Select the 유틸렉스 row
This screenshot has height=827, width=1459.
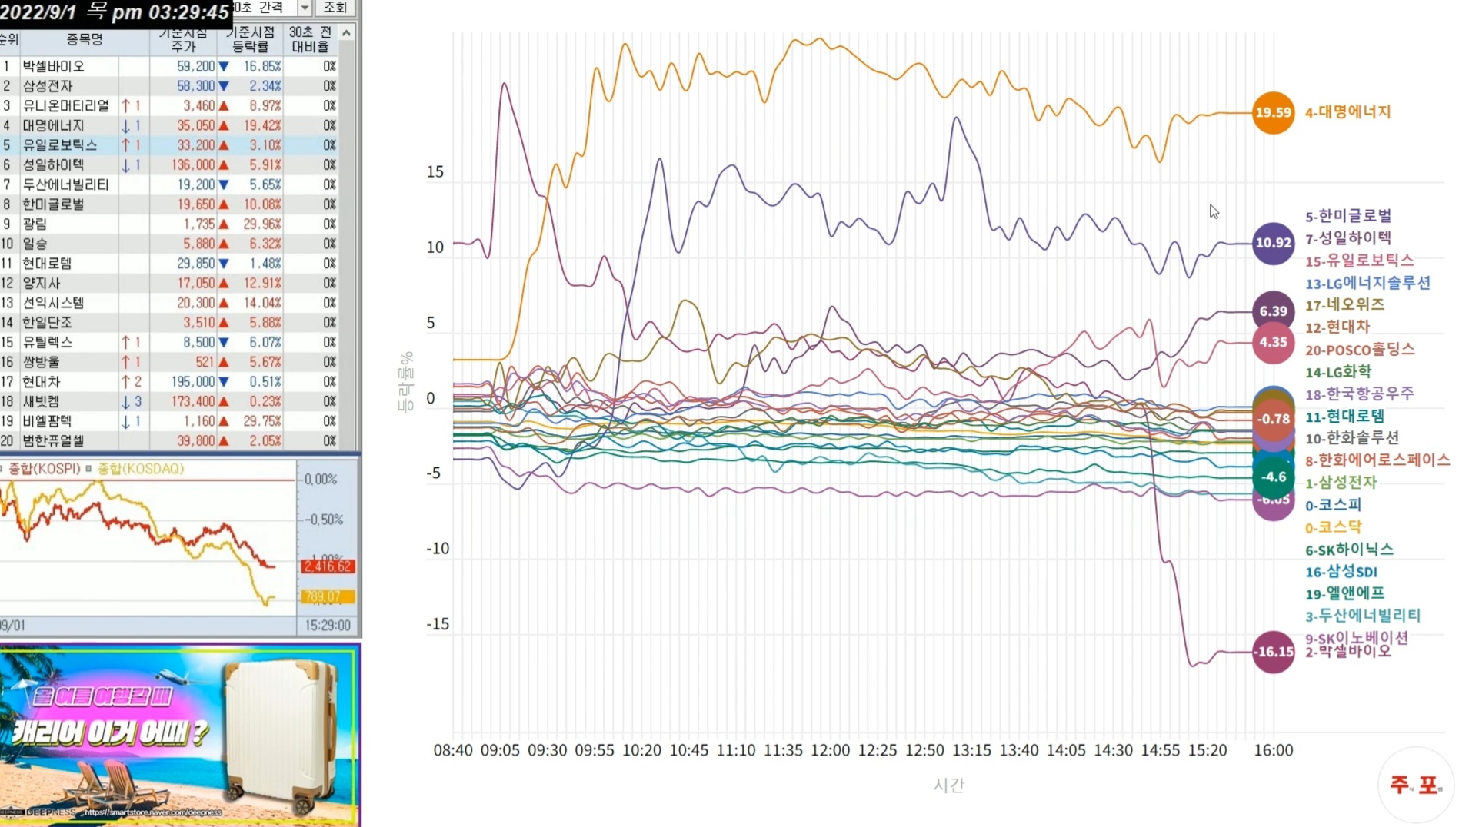tap(168, 343)
